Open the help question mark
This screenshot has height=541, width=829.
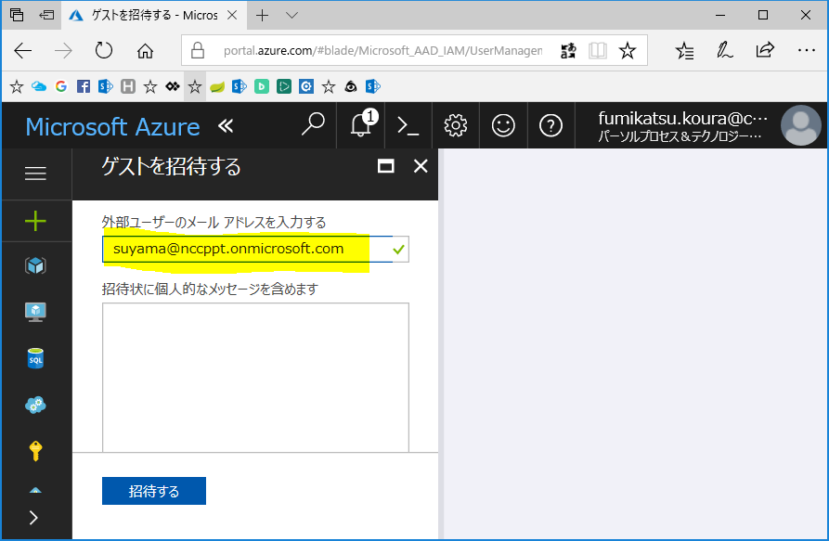[x=551, y=126]
